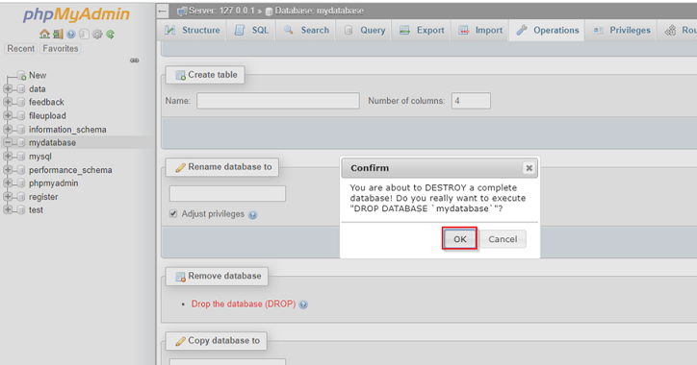The width and height of the screenshot is (697, 365).
Task: Select the phpmyadmin database entry
Action: click(x=53, y=183)
